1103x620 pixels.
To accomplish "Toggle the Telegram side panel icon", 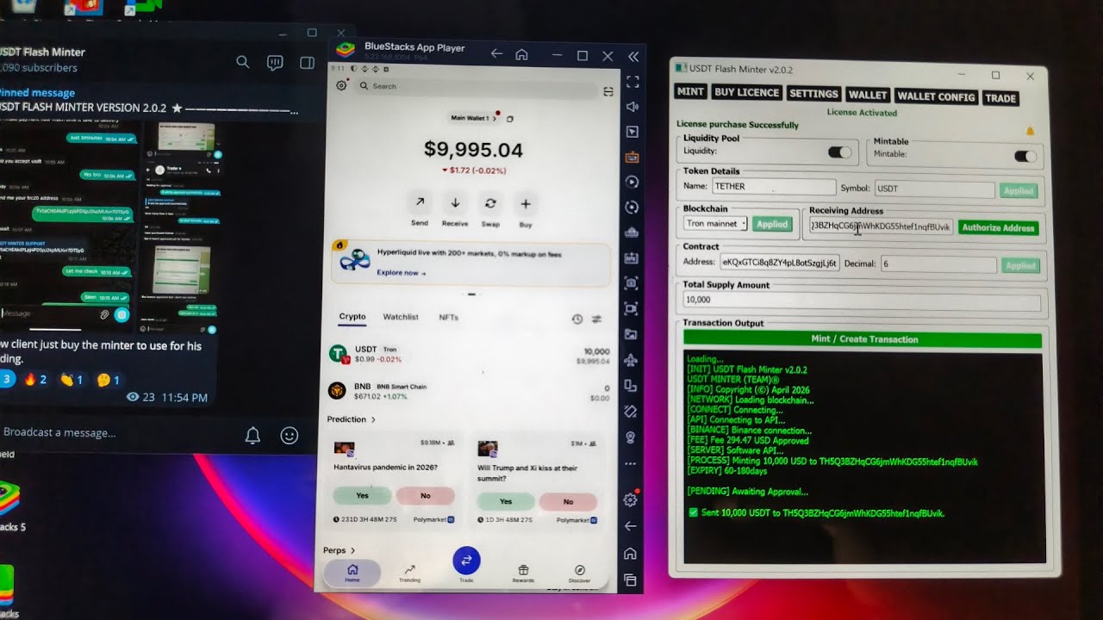I will (307, 62).
